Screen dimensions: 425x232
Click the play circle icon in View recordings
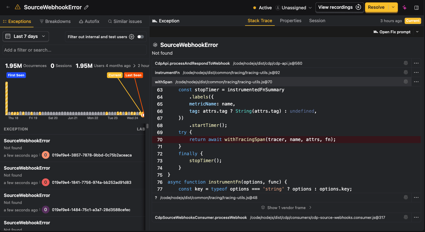pyautogui.click(x=358, y=7)
